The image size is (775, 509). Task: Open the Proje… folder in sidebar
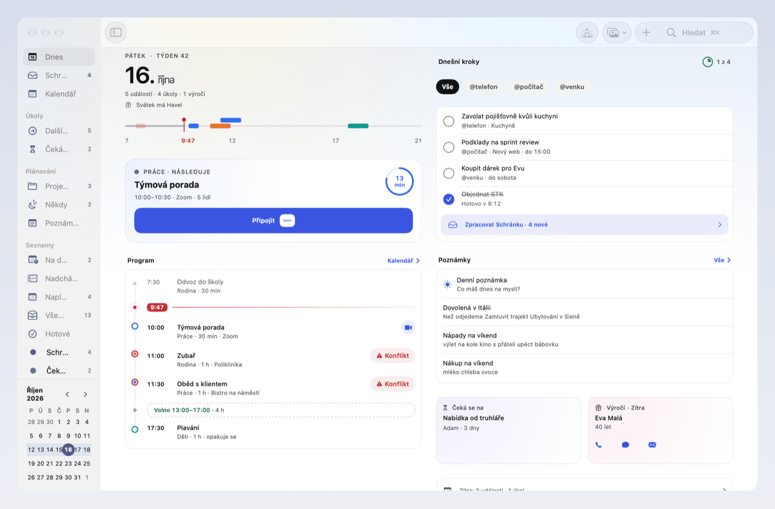(x=59, y=186)
